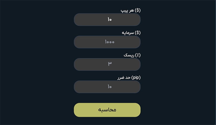Click the هر پیپ label text
The width and height of the screenshot is (216, 125).
[127, 11]
